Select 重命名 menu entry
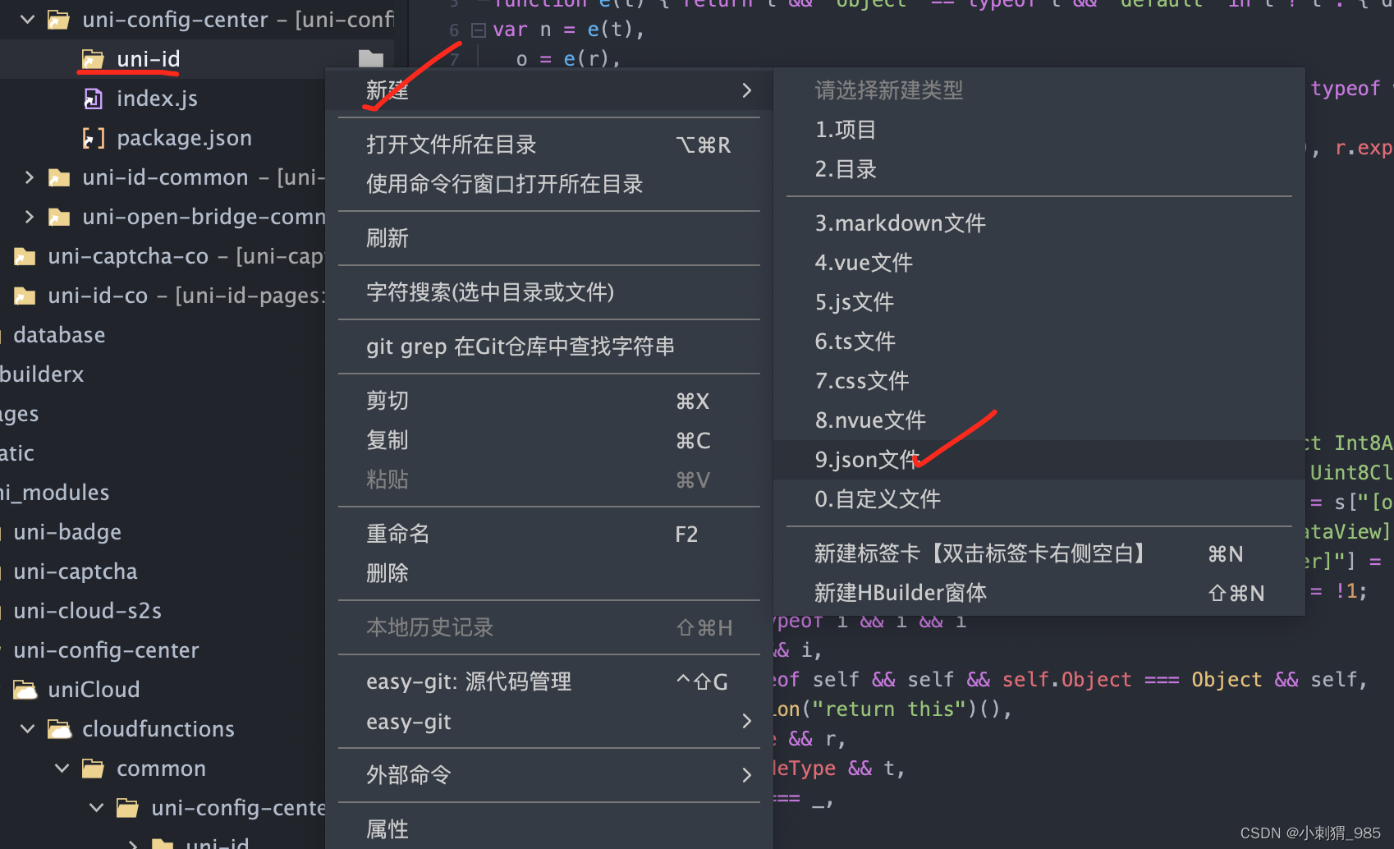The width and height of the screenshot is (1394, 849). 549,534
